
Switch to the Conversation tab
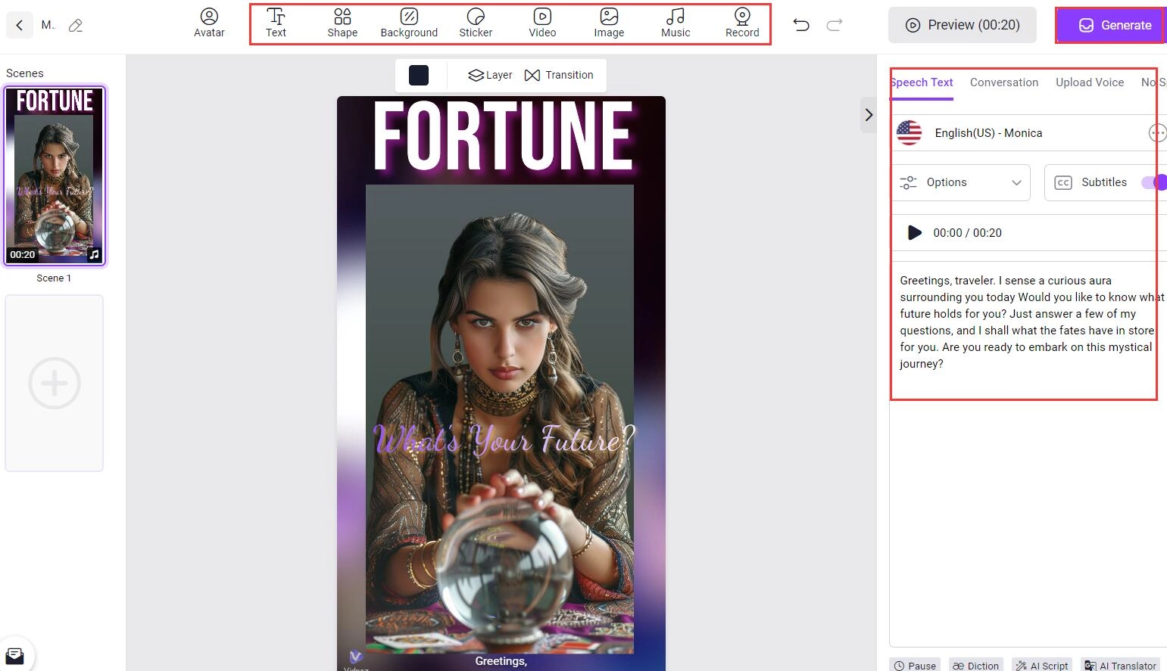(1003, 82)
